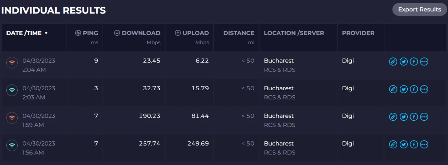This screenshot has width=448, height=165.
Task: Share 1:59 AM result on Twitter
Action: pyautogui.click(x=404, y=117)
